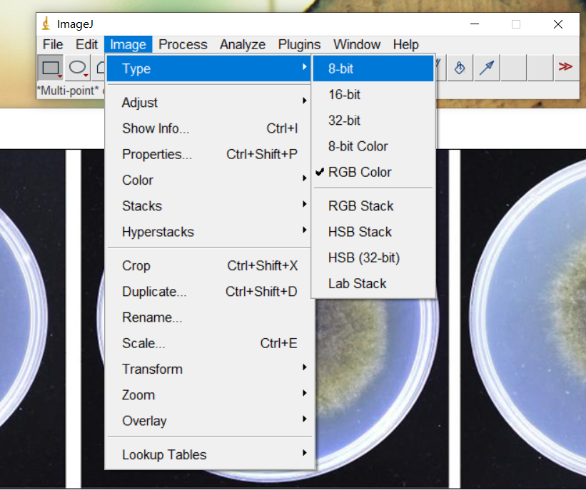Select the Oval selection tool
Viewport: 586px width, 490px height.
coord(77,68)
